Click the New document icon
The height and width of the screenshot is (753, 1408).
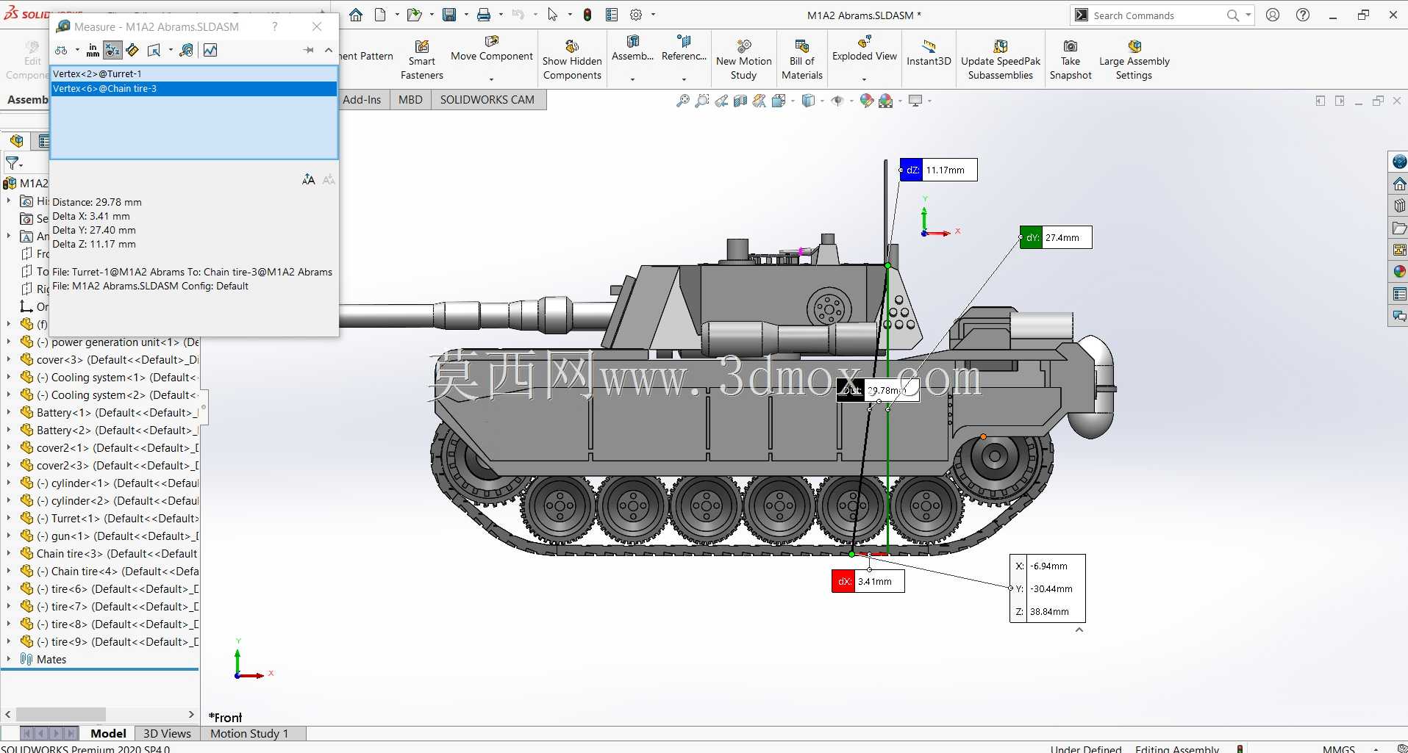coord(380,15)
